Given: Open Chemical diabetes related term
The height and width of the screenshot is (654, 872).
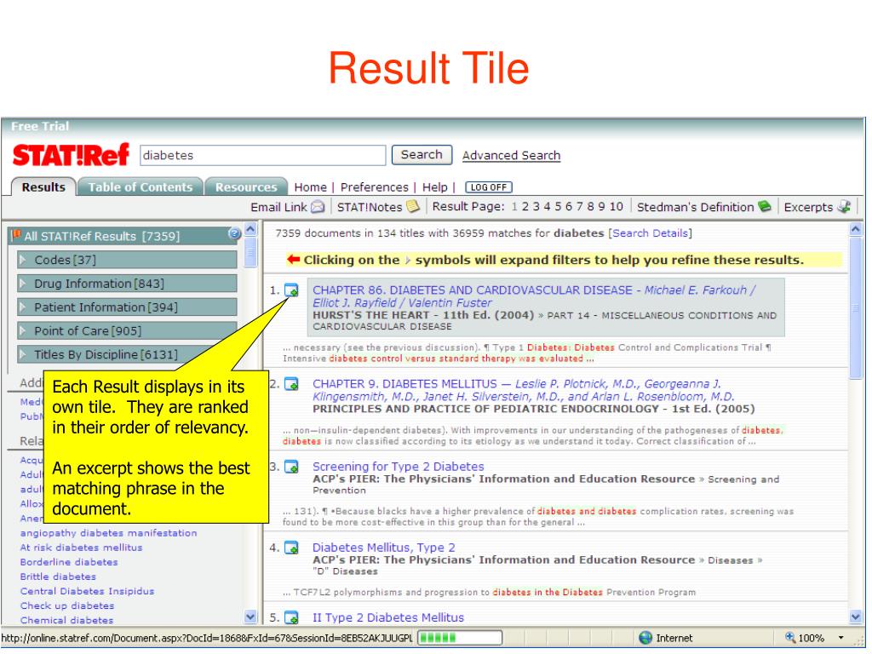Looking at the screenshot, I should click(66, 620).
